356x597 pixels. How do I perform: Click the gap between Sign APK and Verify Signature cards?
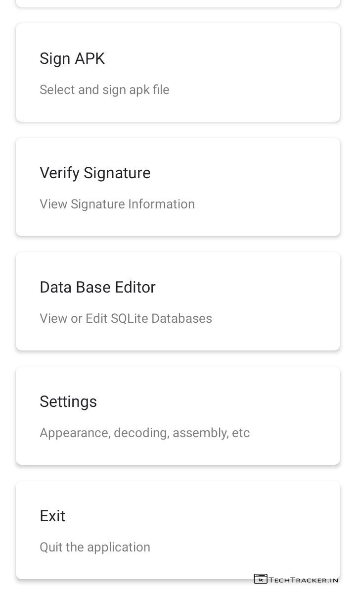coord(178,130)
